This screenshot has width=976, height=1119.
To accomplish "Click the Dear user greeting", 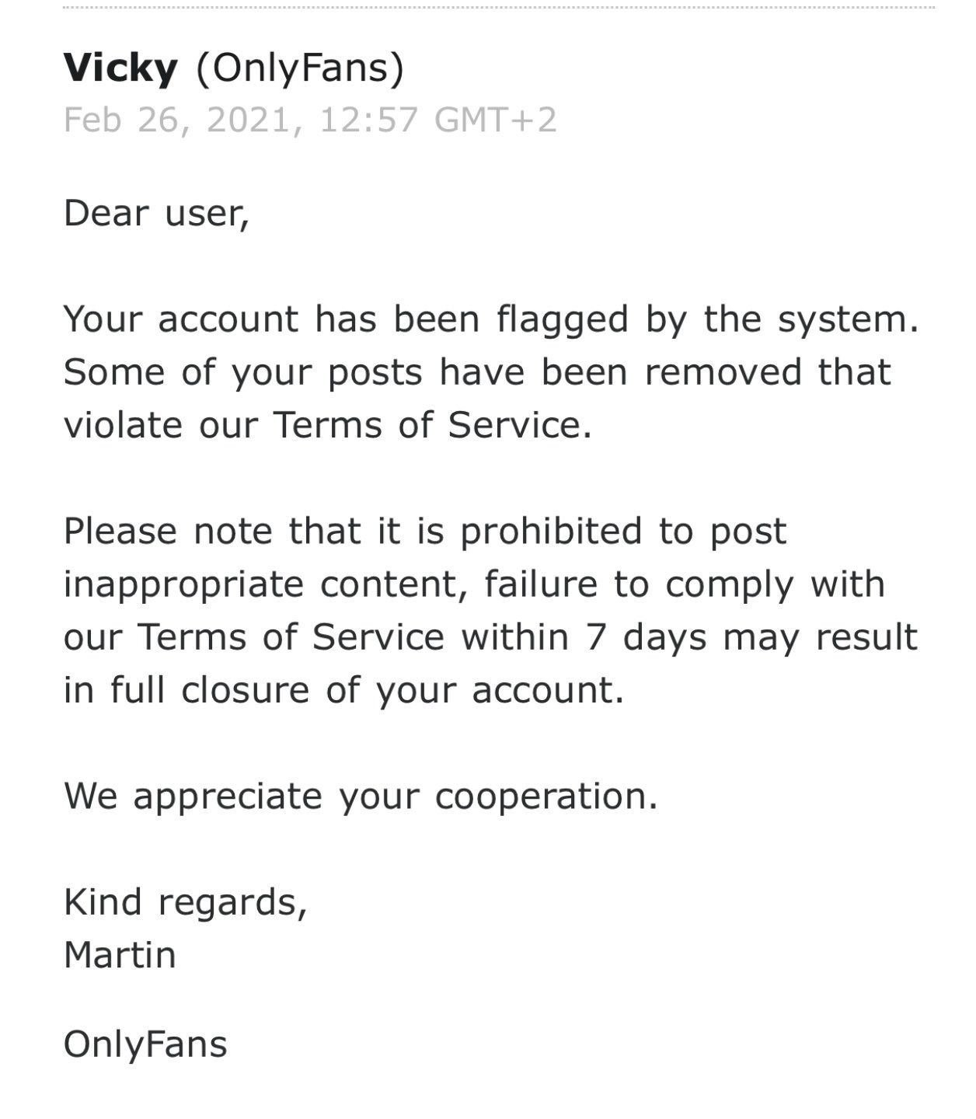I will tap(156, 213).
